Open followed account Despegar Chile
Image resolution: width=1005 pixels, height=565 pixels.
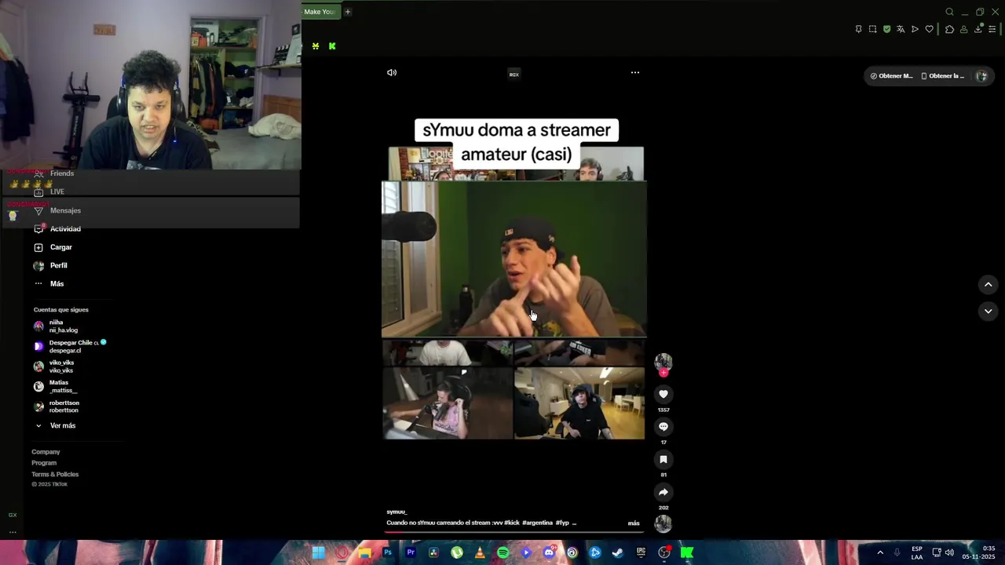coord(69,347)
